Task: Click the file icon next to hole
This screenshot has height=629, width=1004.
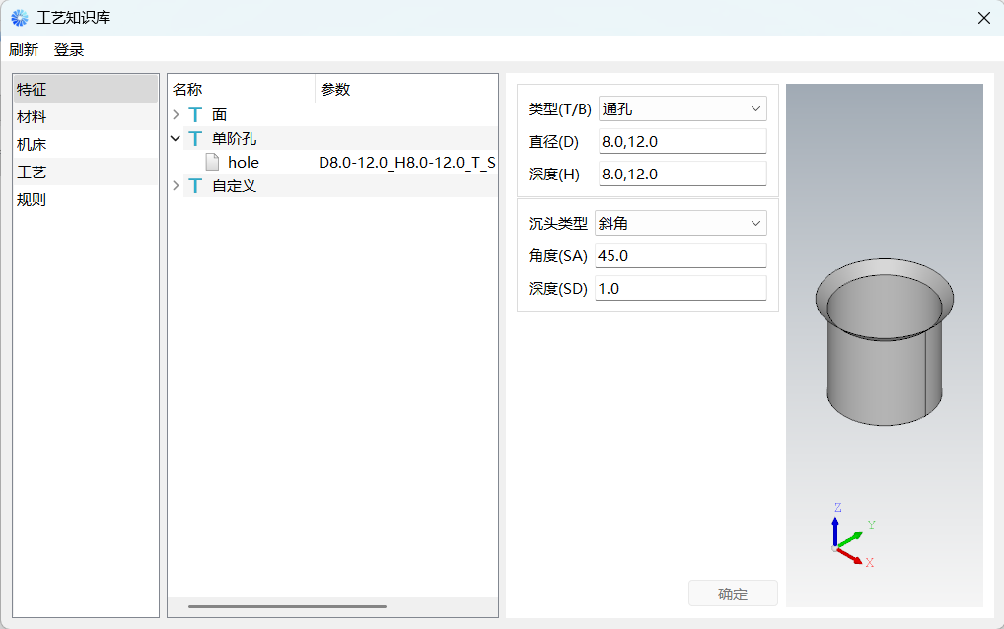Action: pyautogui.click(x=212, y=163)
